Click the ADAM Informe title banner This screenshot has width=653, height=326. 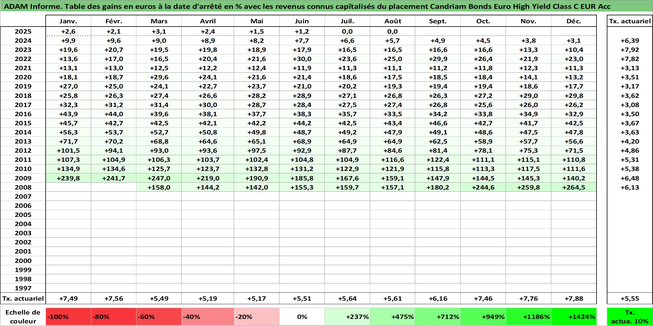coord(326,6)
